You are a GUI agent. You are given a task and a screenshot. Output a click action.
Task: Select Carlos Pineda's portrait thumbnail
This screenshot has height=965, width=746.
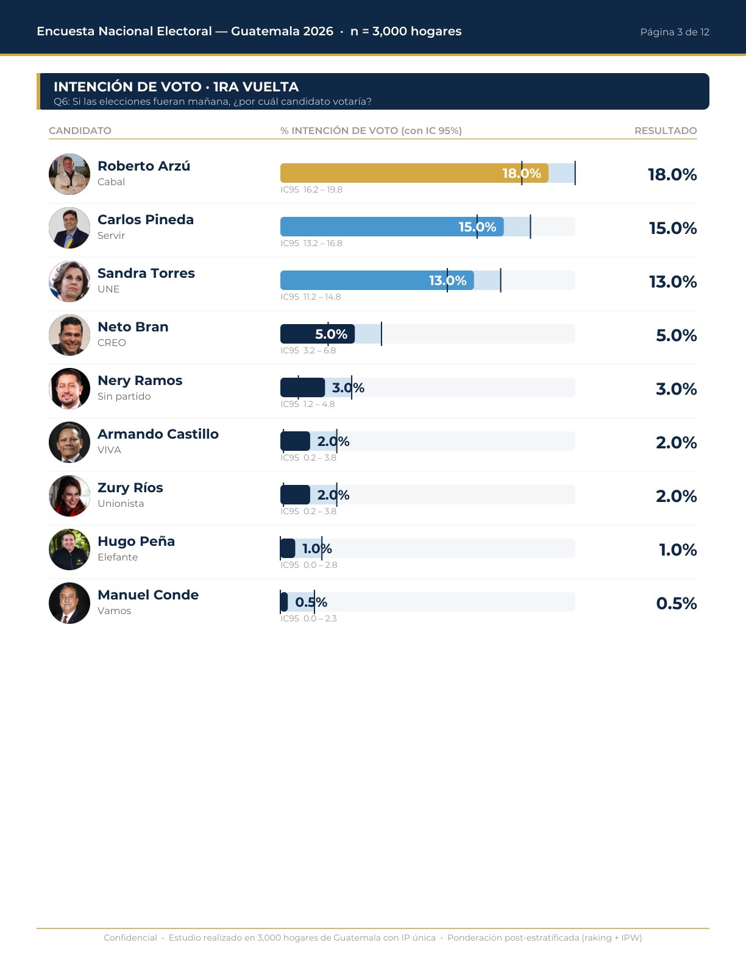69,228
